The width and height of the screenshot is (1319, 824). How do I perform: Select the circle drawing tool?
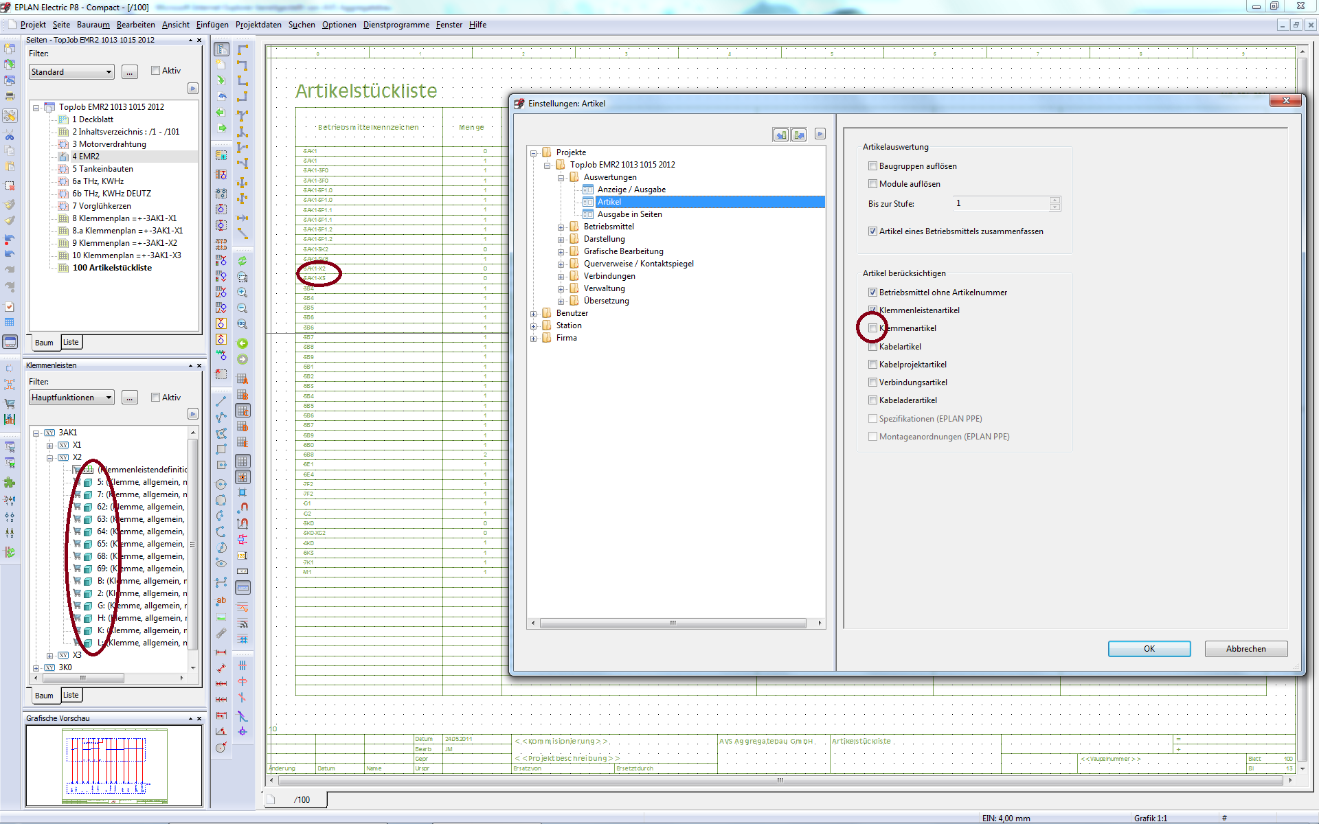click(221, 485)
